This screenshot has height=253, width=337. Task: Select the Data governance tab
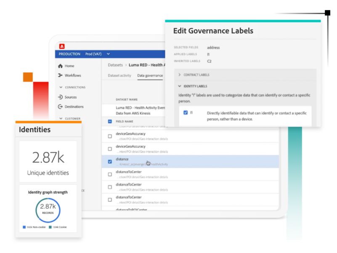(x=150, y=75)
